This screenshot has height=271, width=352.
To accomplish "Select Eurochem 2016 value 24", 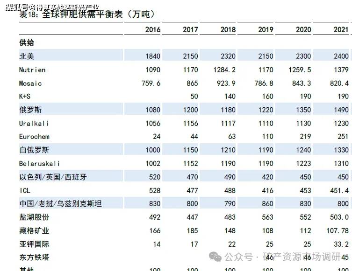I will (157, 137).
